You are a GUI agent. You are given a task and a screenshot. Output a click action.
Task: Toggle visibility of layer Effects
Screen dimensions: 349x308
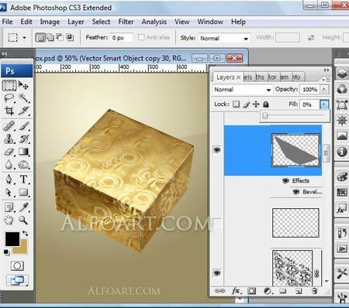[x=285, y=180]
